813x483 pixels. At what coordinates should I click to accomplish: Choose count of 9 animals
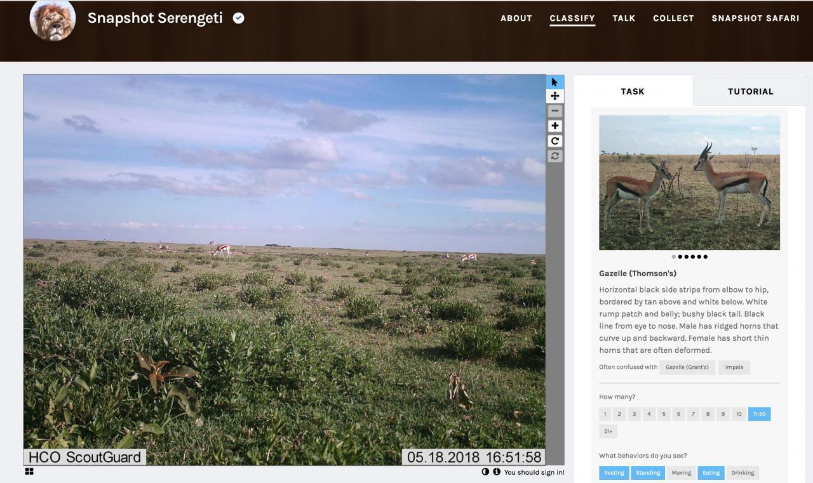pos(722,414)
